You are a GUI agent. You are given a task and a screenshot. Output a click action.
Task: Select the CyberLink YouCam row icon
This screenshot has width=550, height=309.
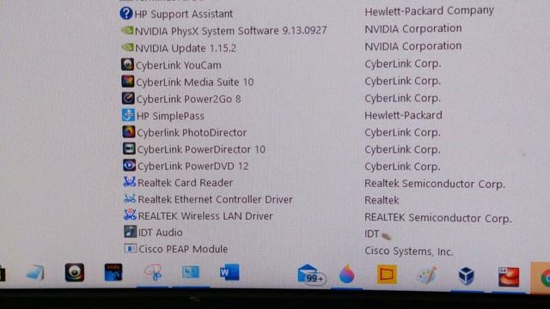pyautogui.click(x=128, y=64)
